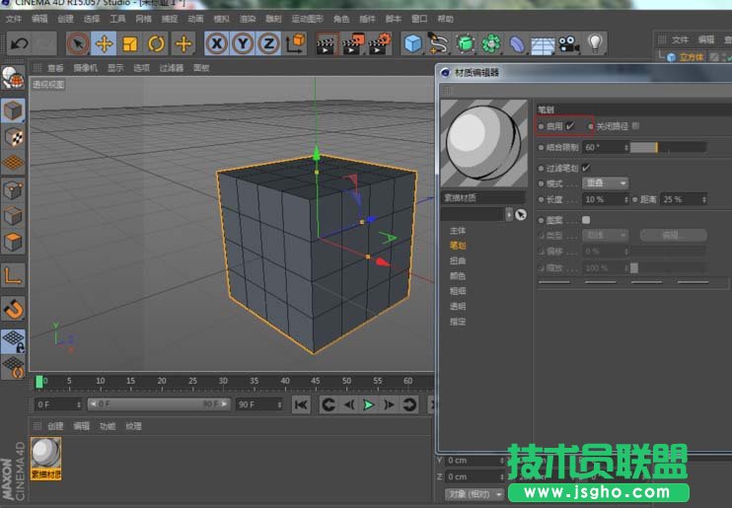Switch to 扭曲 tab
Image resolution: width=732 pixels, height=508 pixels.
click(x=458, y=261)
